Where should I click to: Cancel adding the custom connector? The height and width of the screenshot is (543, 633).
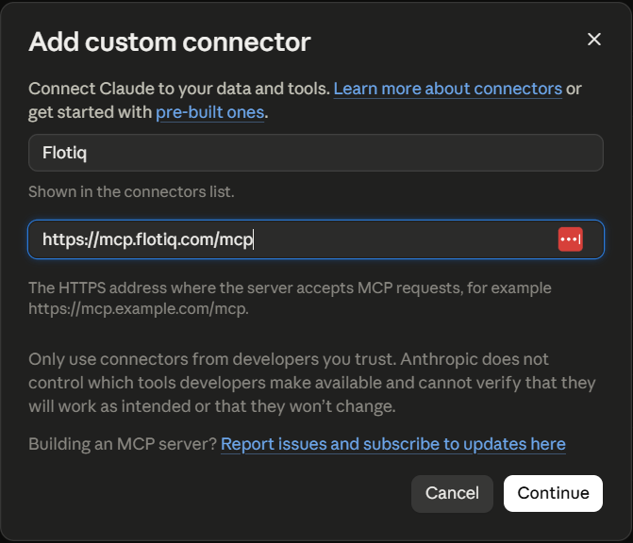452,493
